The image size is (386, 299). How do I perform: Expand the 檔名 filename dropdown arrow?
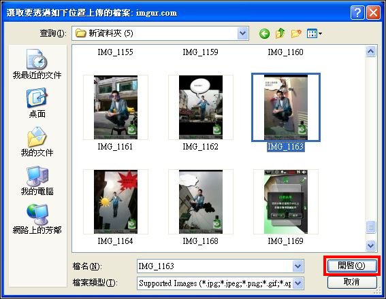pos(298,266)
